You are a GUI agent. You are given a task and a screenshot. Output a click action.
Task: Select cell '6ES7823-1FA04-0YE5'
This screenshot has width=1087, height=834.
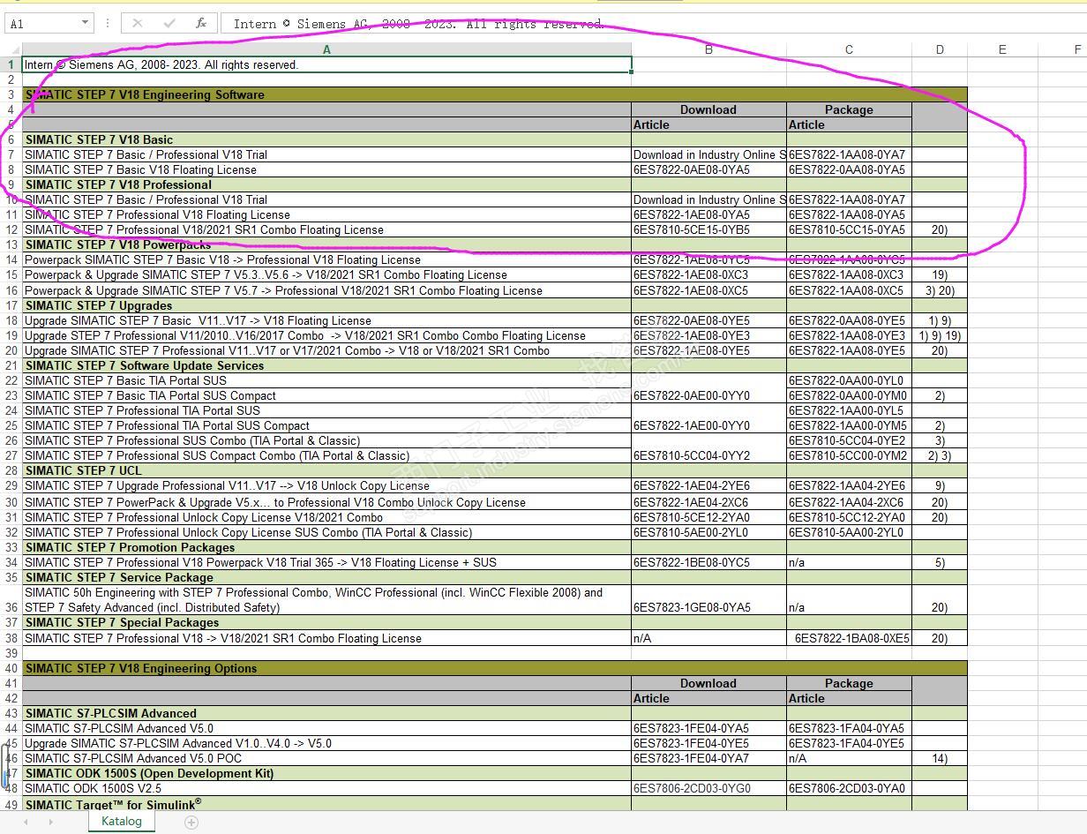pyautogui.click(x=849, y=743)
